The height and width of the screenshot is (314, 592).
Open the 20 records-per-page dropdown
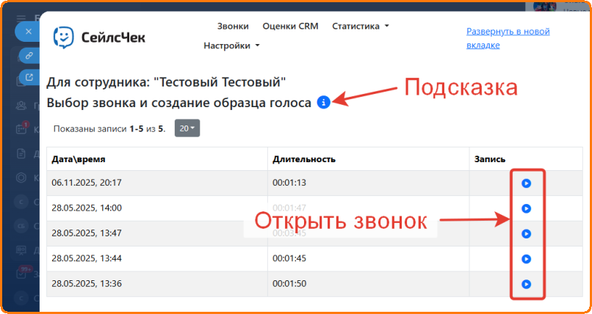point(187,128)
